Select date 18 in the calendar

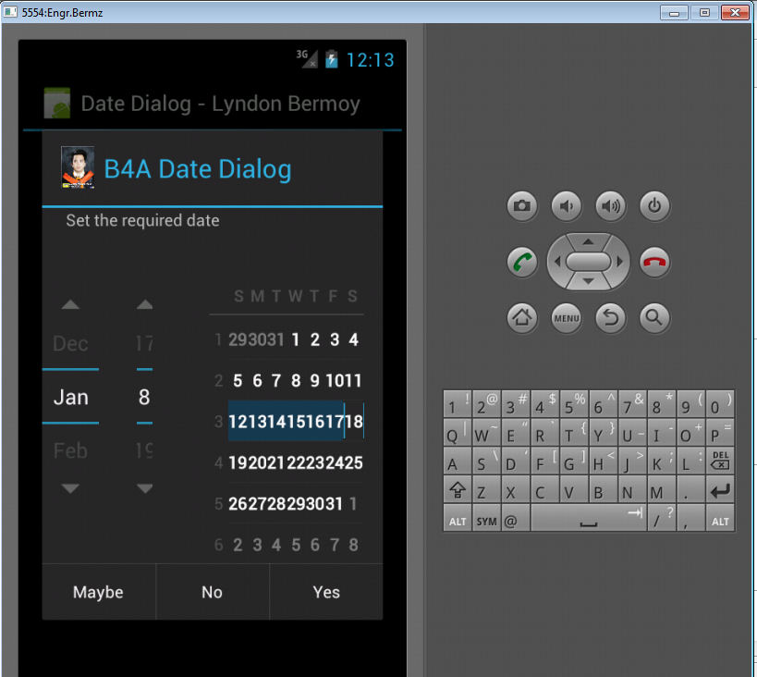click(354, 422)
